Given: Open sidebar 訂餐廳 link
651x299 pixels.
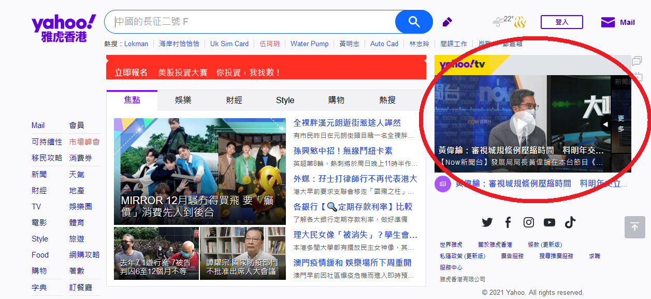Looking at the screenshot, I should point(81,287).
